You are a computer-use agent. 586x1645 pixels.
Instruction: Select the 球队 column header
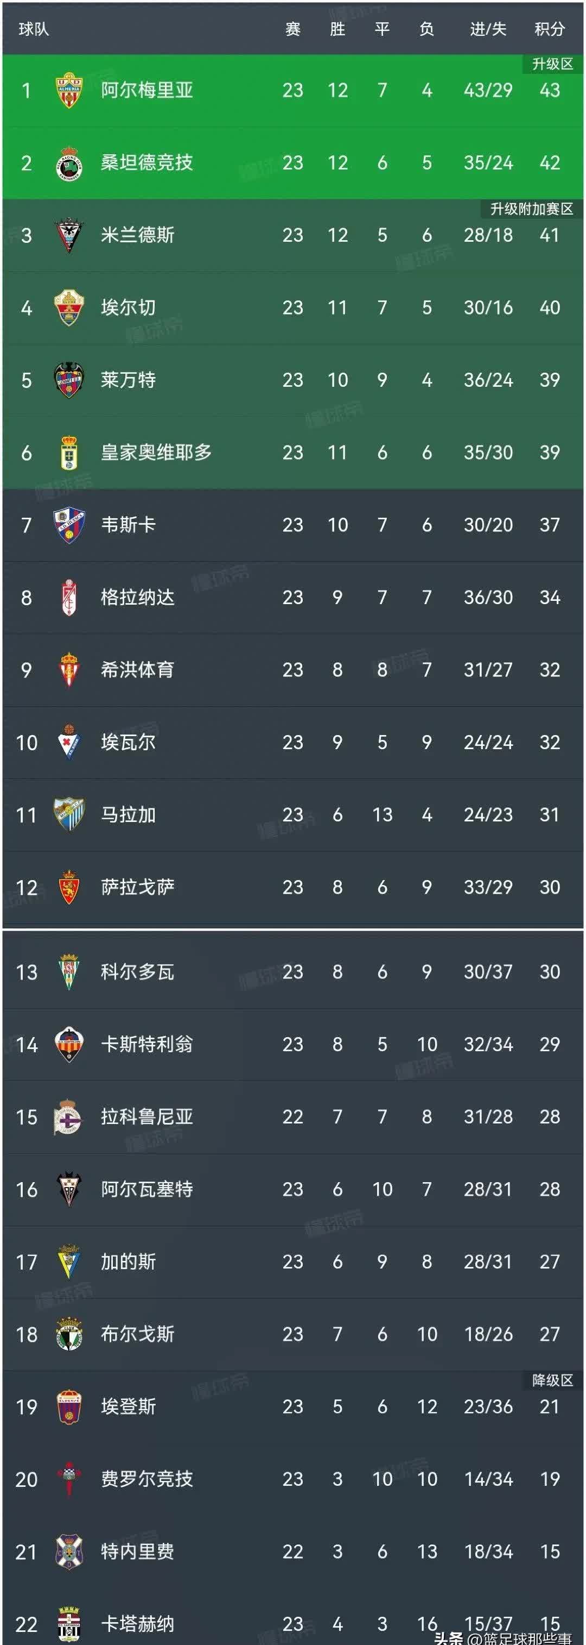(x=34, y=29)
